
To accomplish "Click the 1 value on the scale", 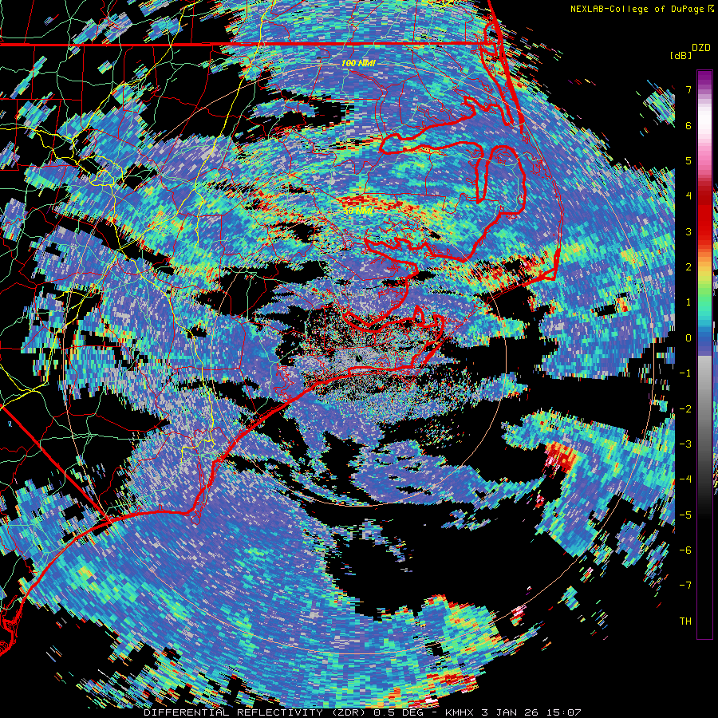I will [688, 302].
